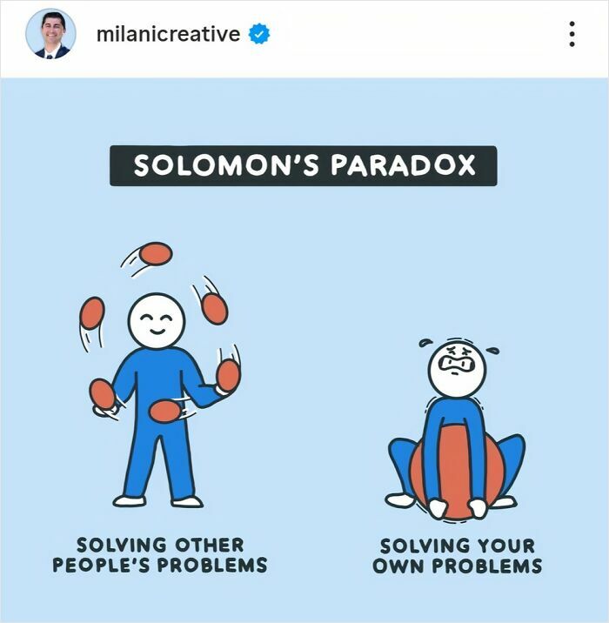Visit the milanicreative username link
Screen dimensions: 609x623
coord(168,34)
